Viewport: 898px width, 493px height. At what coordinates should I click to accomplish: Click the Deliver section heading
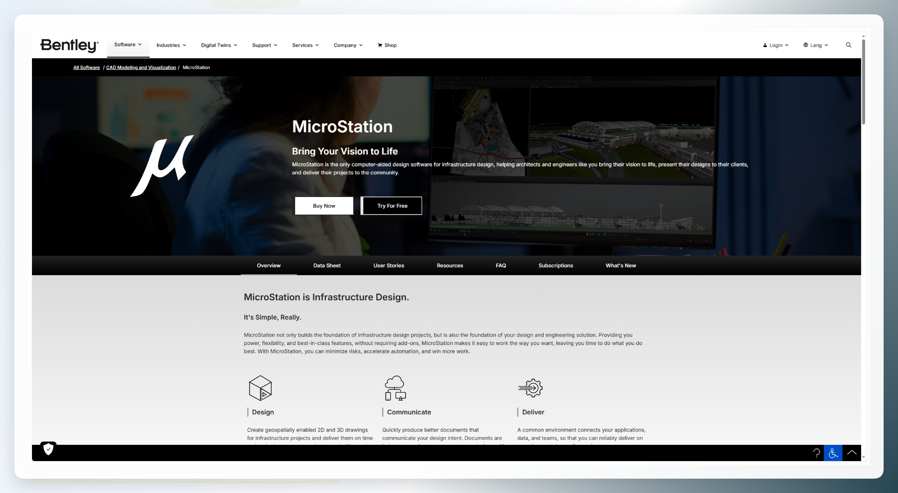coord(533,412)
